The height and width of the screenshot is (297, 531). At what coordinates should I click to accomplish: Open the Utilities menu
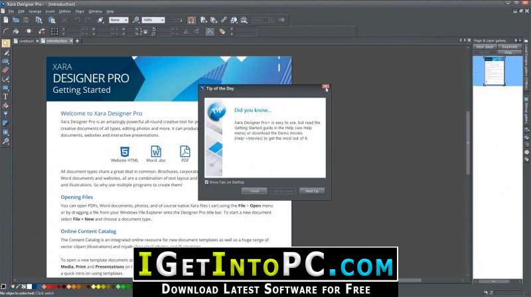coord(64,11)
